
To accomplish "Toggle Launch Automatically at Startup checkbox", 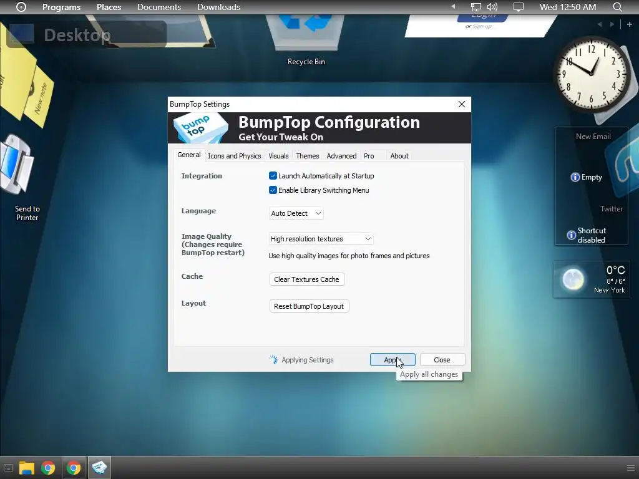I will pos(273,175).
